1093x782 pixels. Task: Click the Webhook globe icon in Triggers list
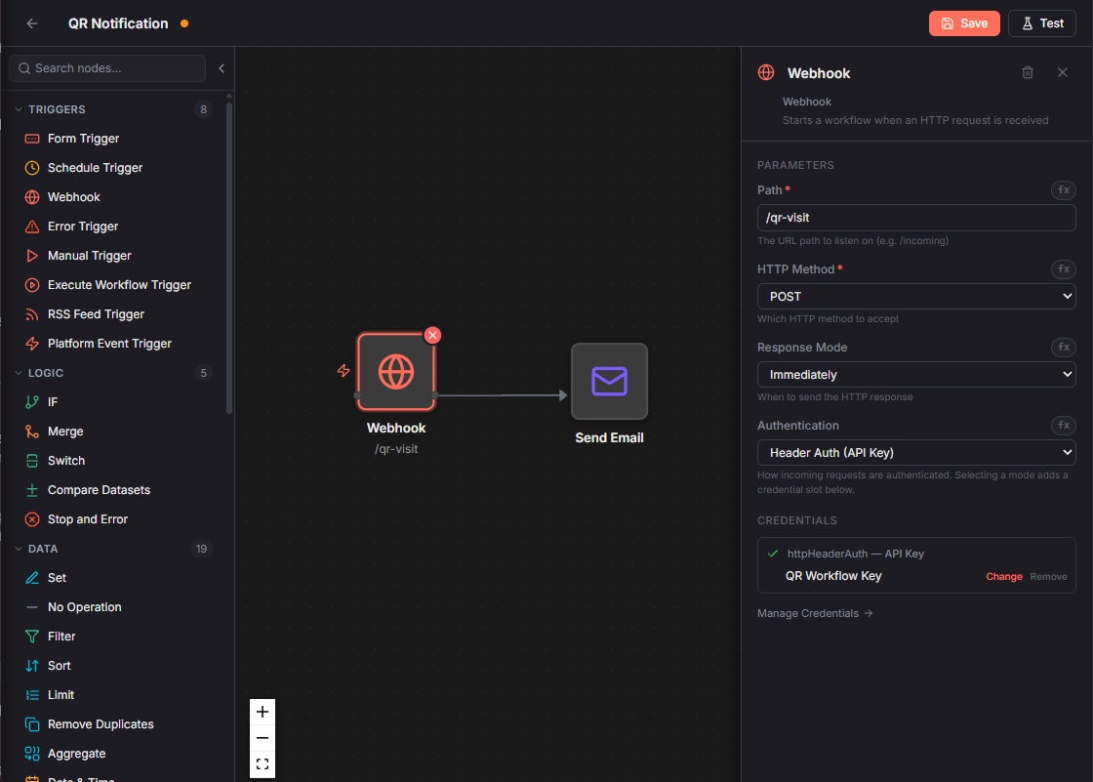[32, 197]
